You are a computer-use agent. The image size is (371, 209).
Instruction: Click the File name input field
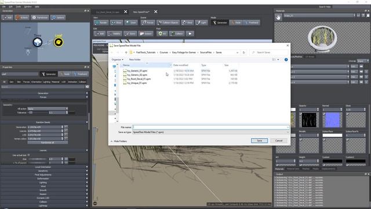209,127
